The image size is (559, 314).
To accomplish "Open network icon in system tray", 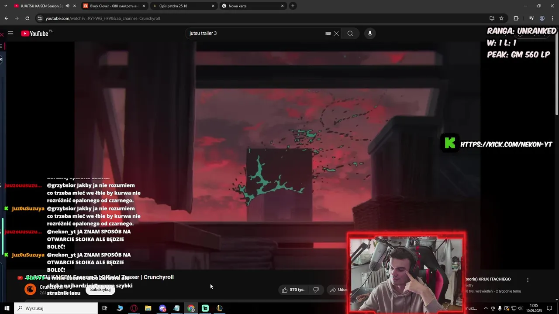I will (x=514, y=308).
